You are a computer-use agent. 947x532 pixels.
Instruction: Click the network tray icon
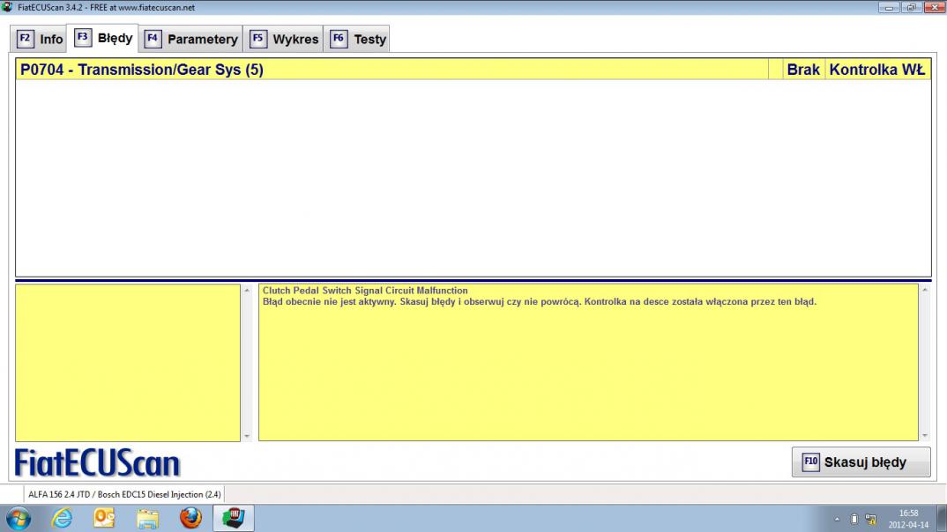(870, 519)
